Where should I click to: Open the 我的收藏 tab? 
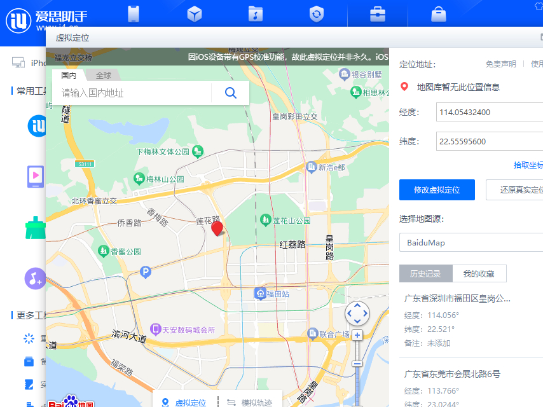point(479,273)
